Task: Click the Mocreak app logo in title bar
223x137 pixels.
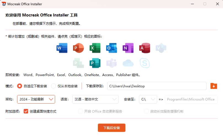Action: click(x=4, y=4)
